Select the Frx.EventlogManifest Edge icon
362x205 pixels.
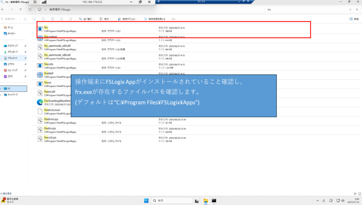40,102
